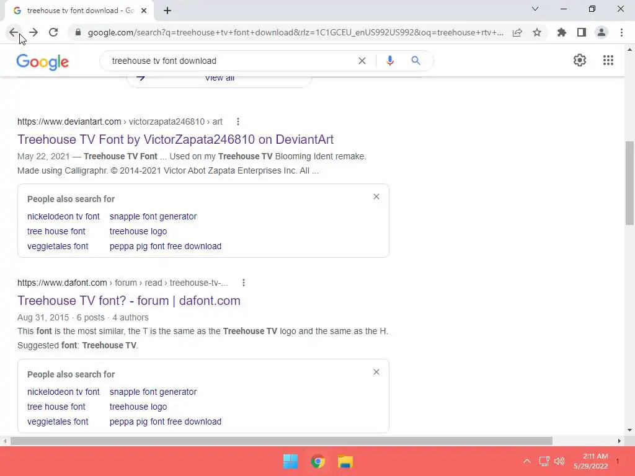Click the scroll left arrow
This screenshot has height=476, width=635.
4,441
